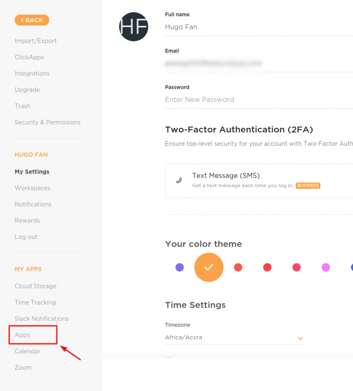
Task: Click the HF profile avatar
Action: (133, 27)
